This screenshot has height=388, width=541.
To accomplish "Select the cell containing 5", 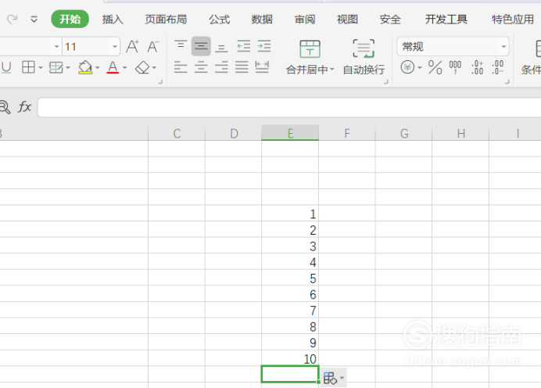I will [290, 278].
